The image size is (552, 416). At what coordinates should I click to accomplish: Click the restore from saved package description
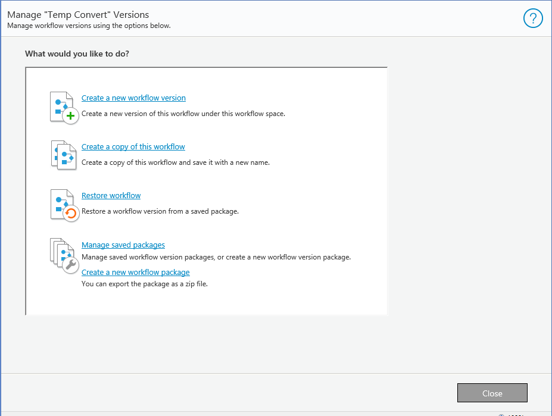pyautogui.click(x=160, y=211)
